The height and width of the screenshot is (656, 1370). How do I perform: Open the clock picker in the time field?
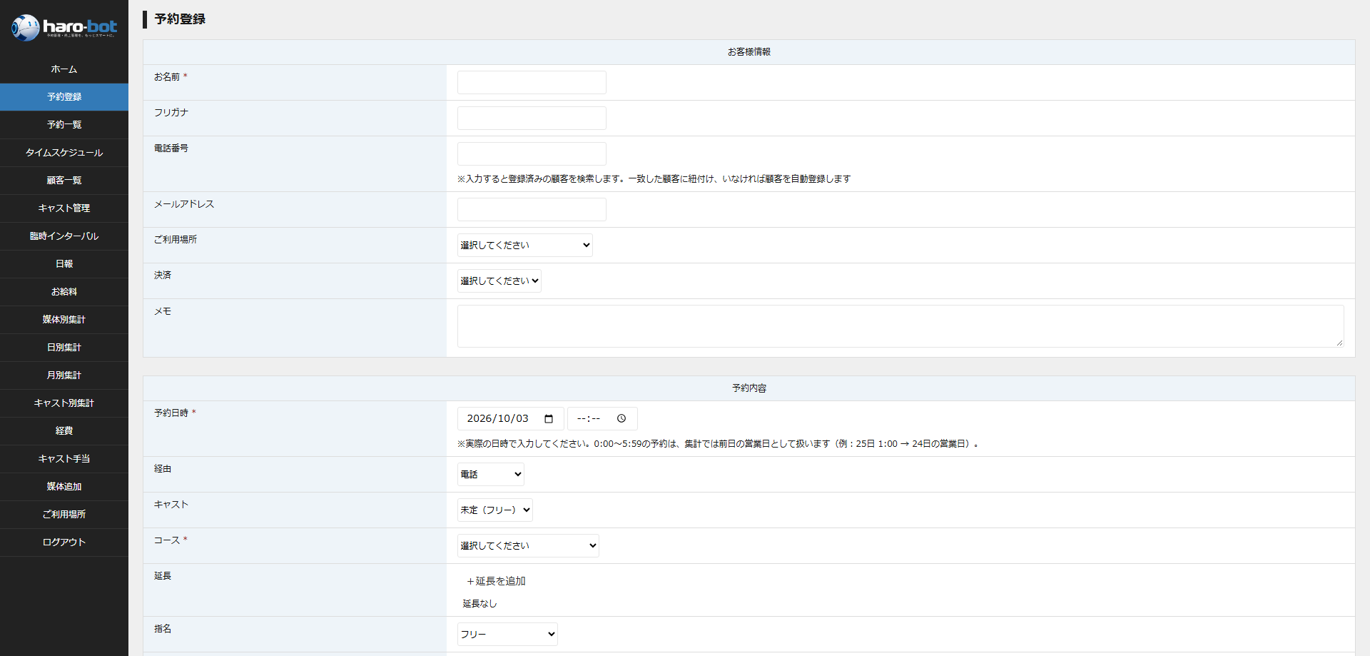tap(621, 419)
